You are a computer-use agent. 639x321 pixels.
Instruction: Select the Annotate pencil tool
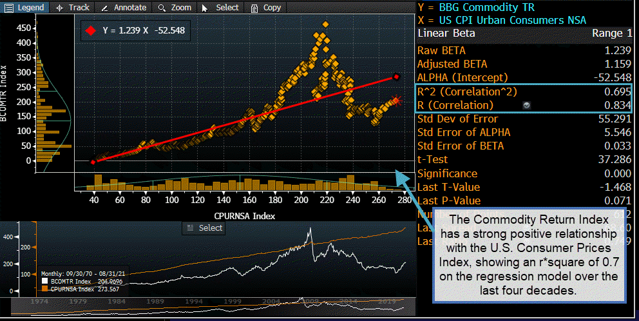click(122, 8)
